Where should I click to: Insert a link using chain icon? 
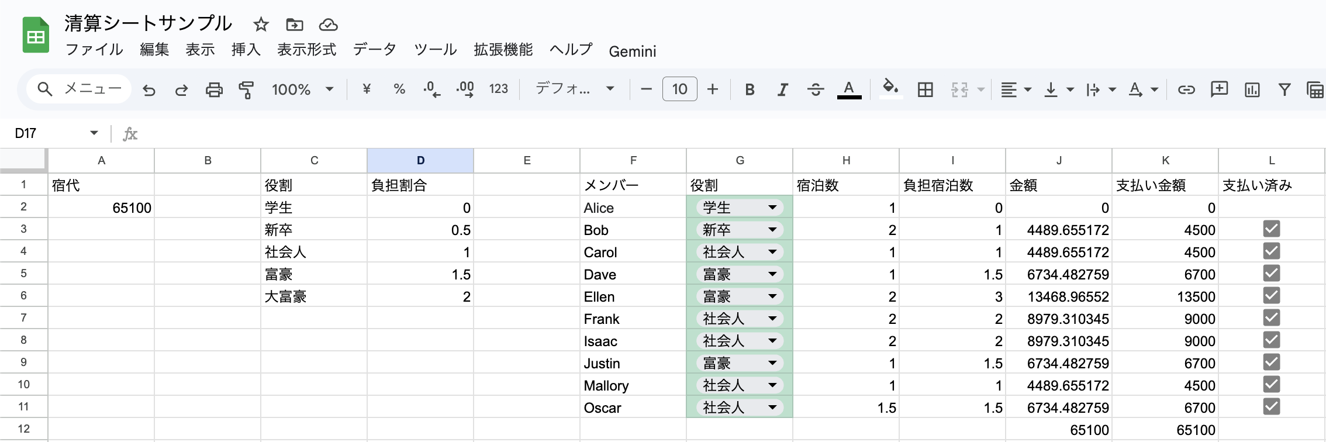click(1186, 89)
